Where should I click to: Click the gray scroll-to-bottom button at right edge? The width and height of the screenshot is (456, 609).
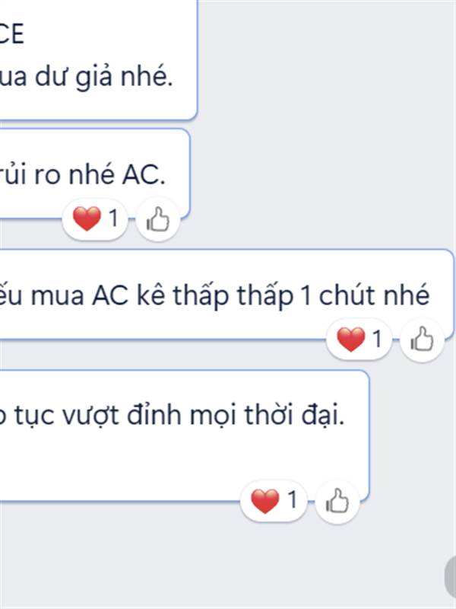click(x=450, y=578)
